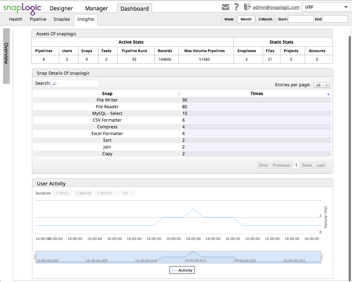Grab the left range slider handle
352x282 pixels.
pyautogui.click(x=35, y=257)
